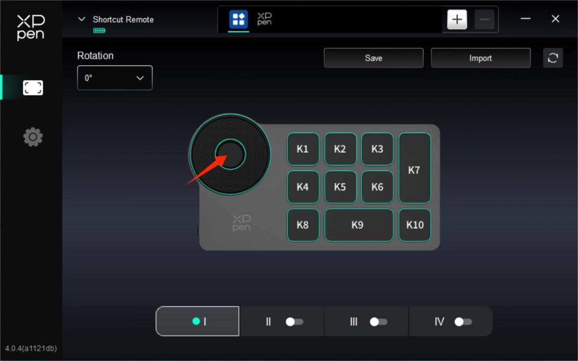Expand the Shortcut Remote device list
The image size is (578, 361).
click(82, 19)
